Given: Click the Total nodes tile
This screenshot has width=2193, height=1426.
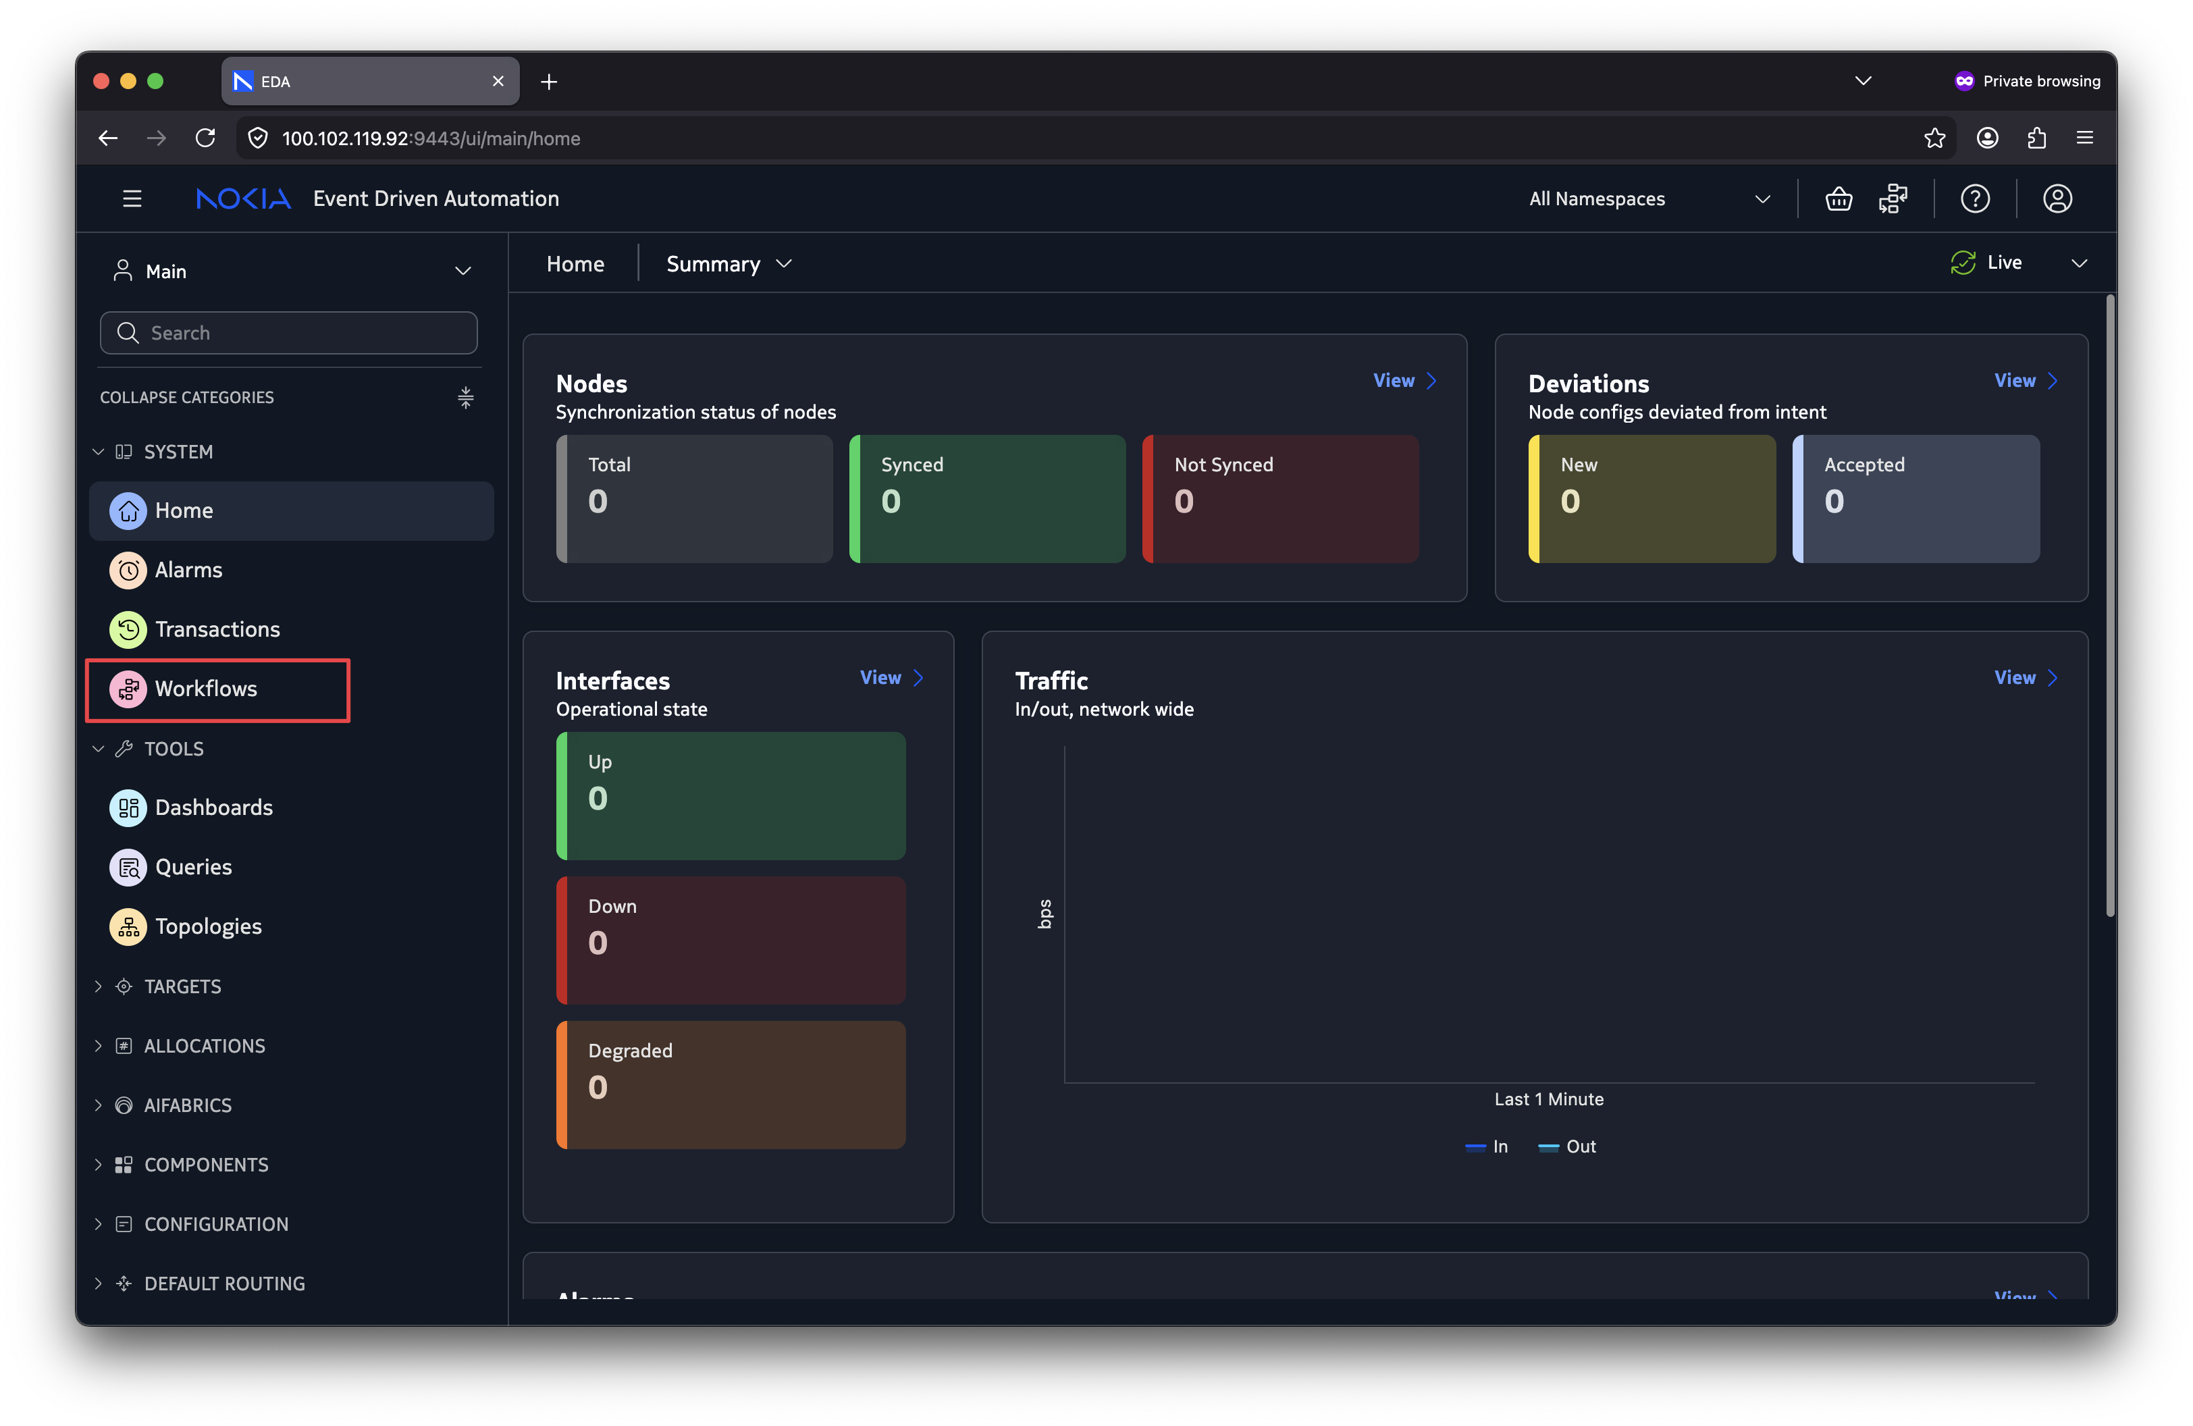Looking at the screenshot, I should point(694,499).
